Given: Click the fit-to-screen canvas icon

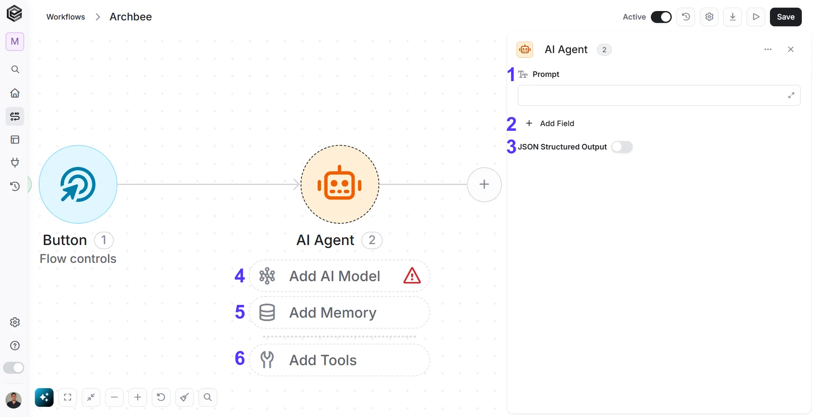Looking at the screenshot, I should point(68,397).
